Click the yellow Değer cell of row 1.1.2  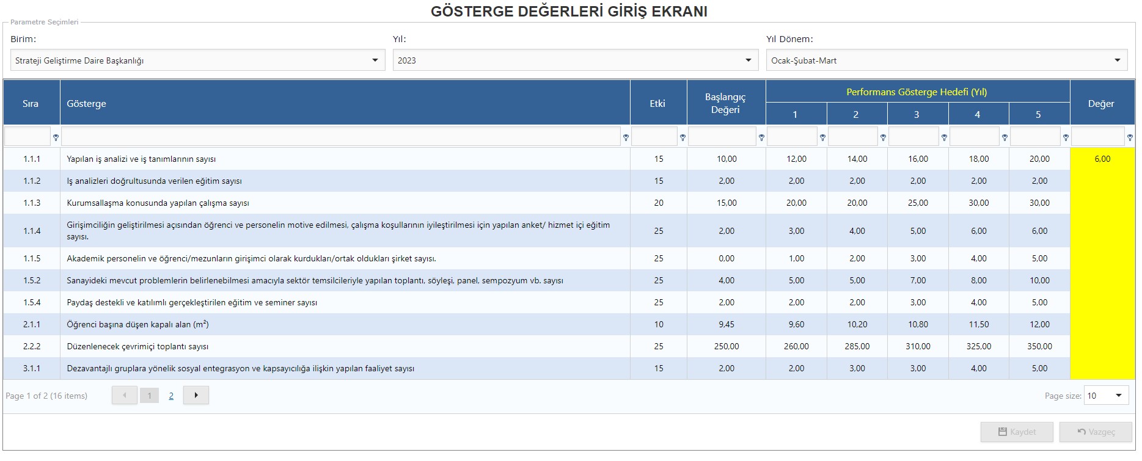coord(1102,181)
